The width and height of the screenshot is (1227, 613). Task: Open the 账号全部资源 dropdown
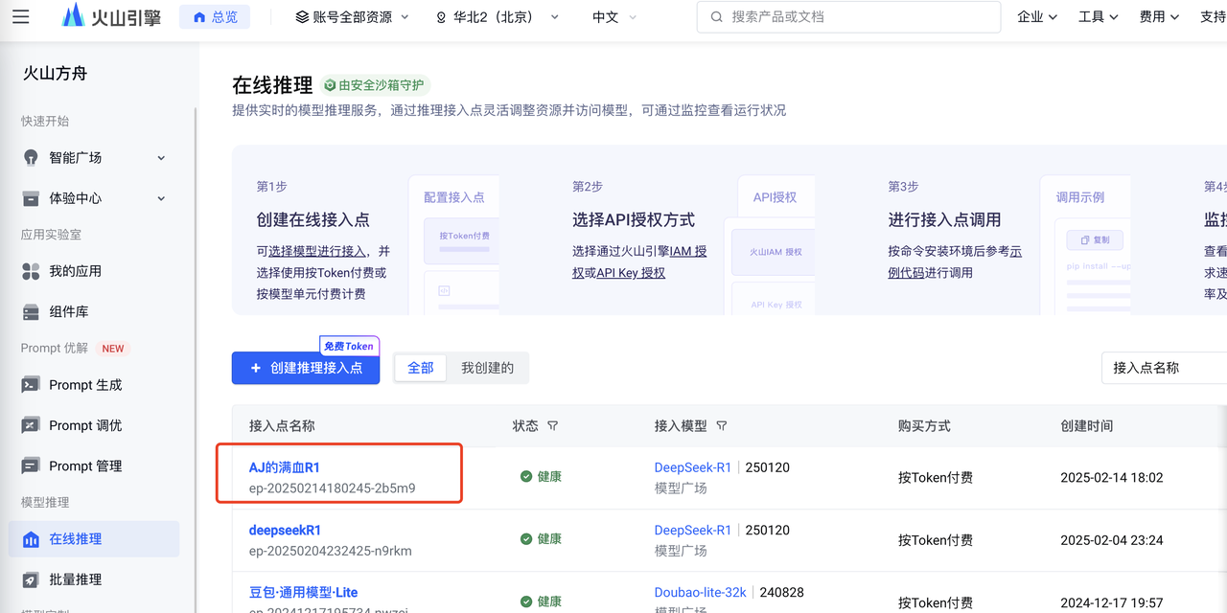(x=352, y=17)
